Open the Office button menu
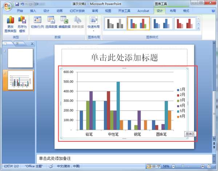The width and height of the screenshot is (218, 171). tap(7, 7)
